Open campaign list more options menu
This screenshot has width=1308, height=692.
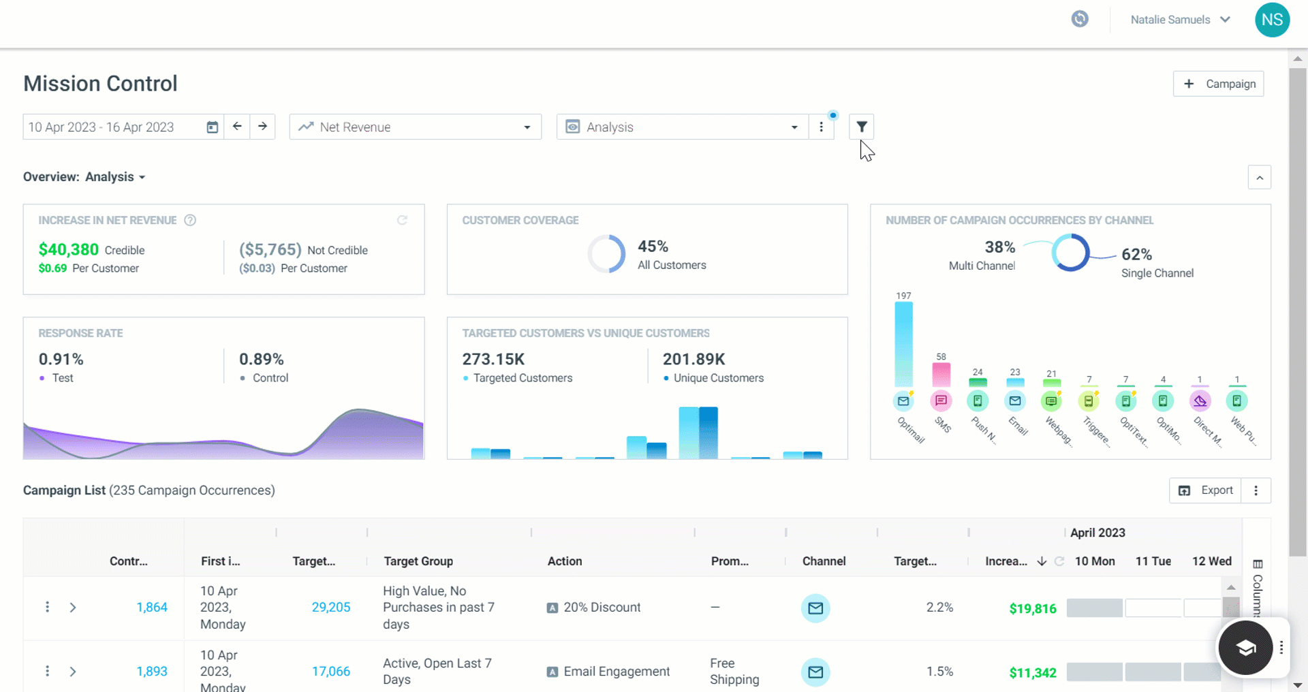1256,490
